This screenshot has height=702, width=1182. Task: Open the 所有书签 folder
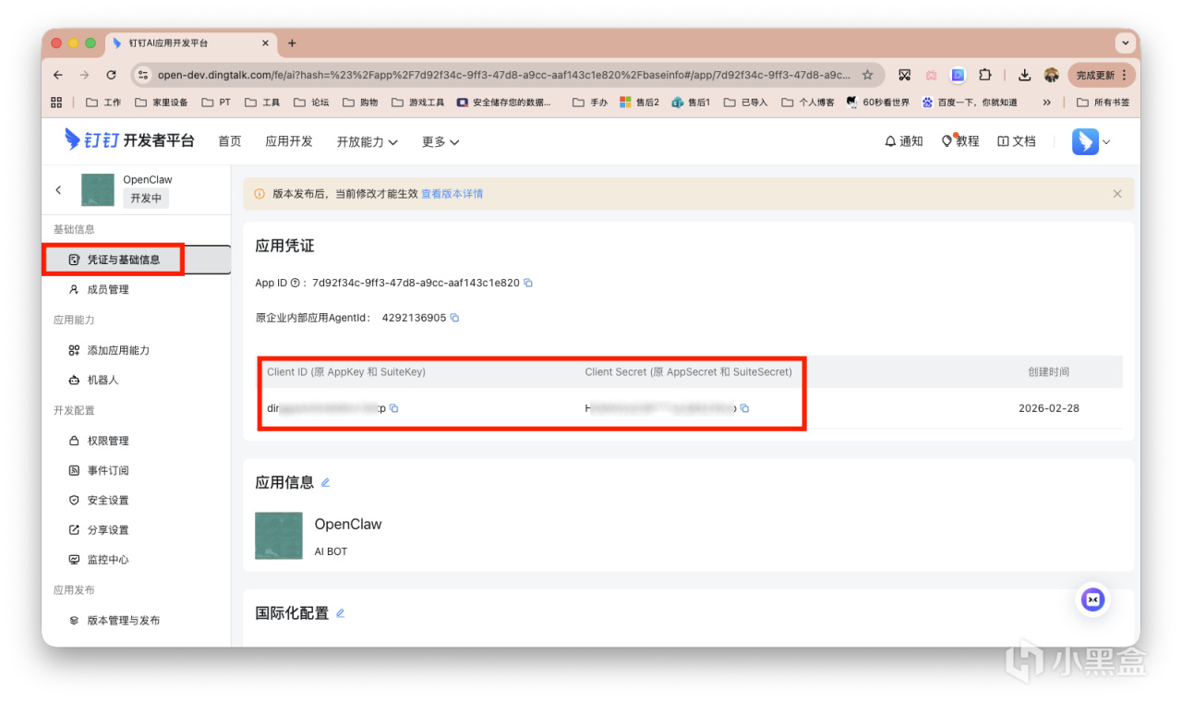1103,103
